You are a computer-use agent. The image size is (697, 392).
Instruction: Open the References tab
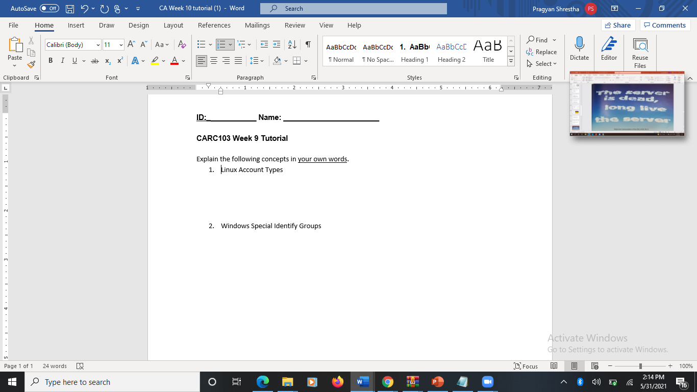214,25
